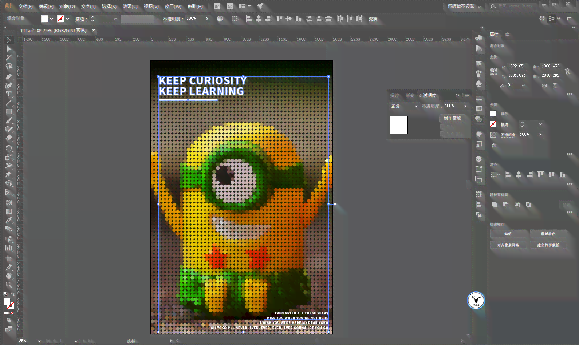Image resolution: width=579 pixels, height=345 pixels.
Task: Select the Zoom magnifier tool
Action: [x=9, y=285]
